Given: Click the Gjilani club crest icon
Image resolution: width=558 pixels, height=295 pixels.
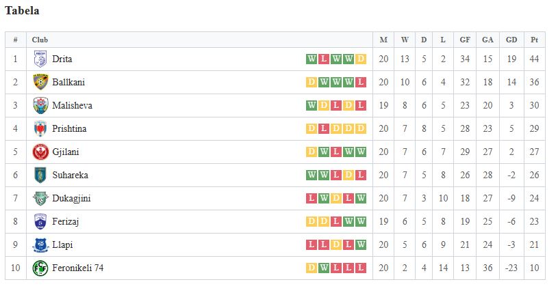Looking at the screenshot, I should pyautogui.click(x=40, y=152).
